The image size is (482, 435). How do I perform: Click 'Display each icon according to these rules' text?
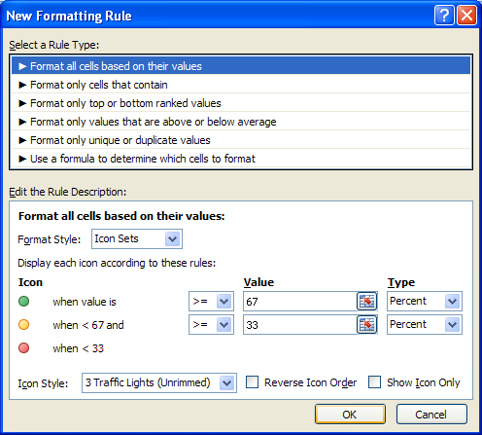[117, 263]
